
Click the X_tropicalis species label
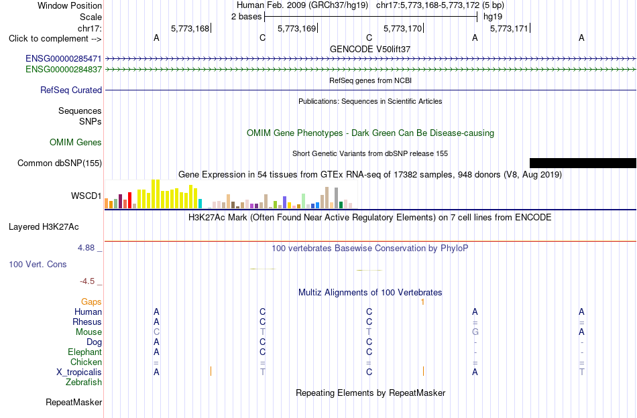pos(79,372)
